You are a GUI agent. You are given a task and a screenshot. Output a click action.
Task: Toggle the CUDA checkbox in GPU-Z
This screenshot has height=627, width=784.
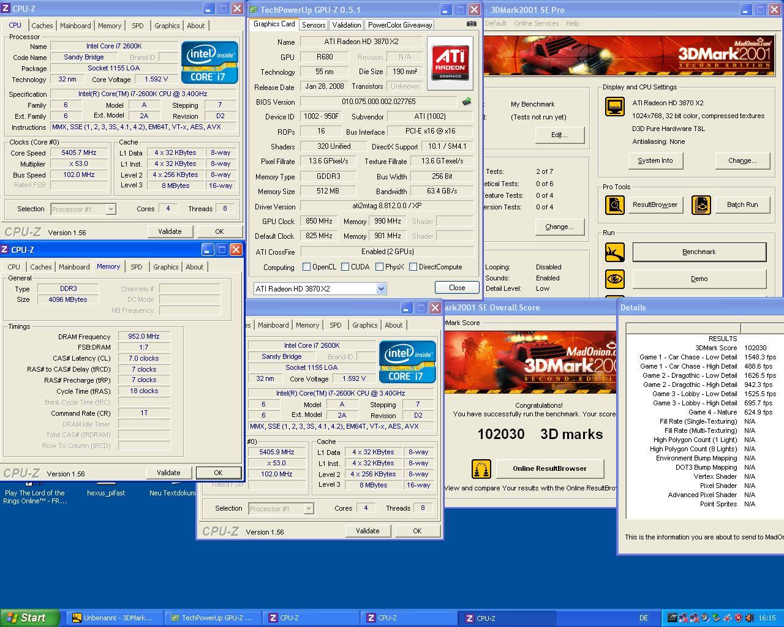[x=345, y=267]
